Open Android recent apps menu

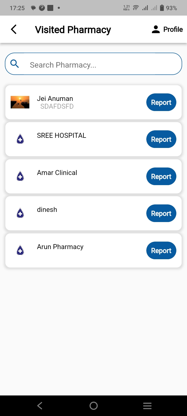(147, 406)
